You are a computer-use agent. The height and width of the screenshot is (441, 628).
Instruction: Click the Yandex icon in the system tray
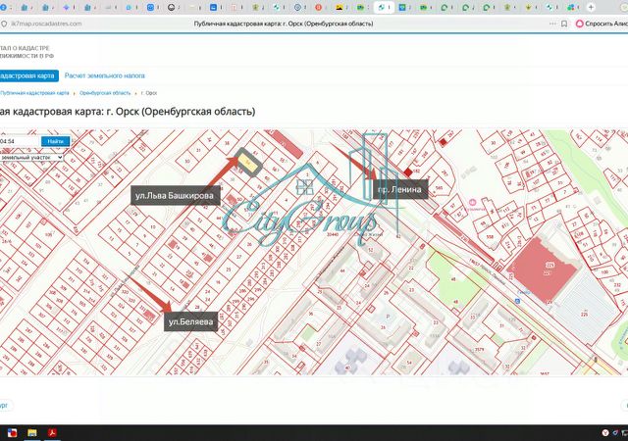(605, 432)
